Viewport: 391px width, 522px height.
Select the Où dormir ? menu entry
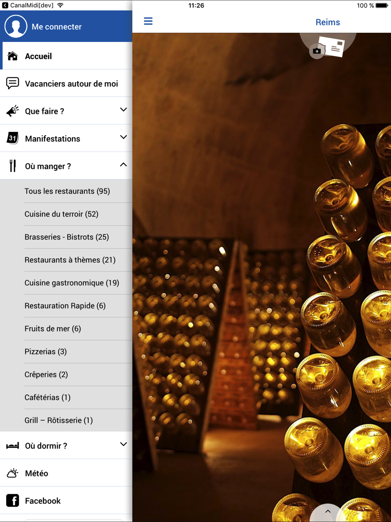pyautogui.click(x=66, y=446)
